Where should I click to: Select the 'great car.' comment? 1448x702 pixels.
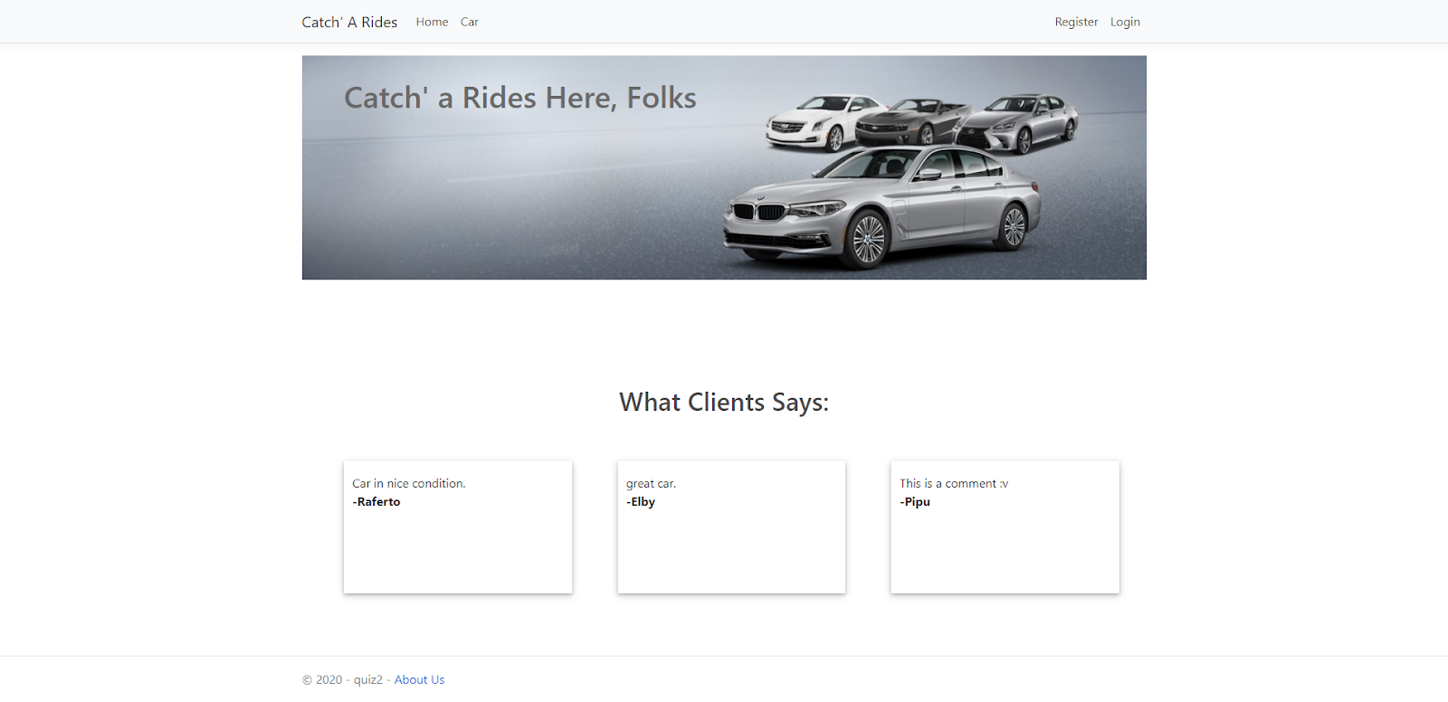click(x=651, y=483)
